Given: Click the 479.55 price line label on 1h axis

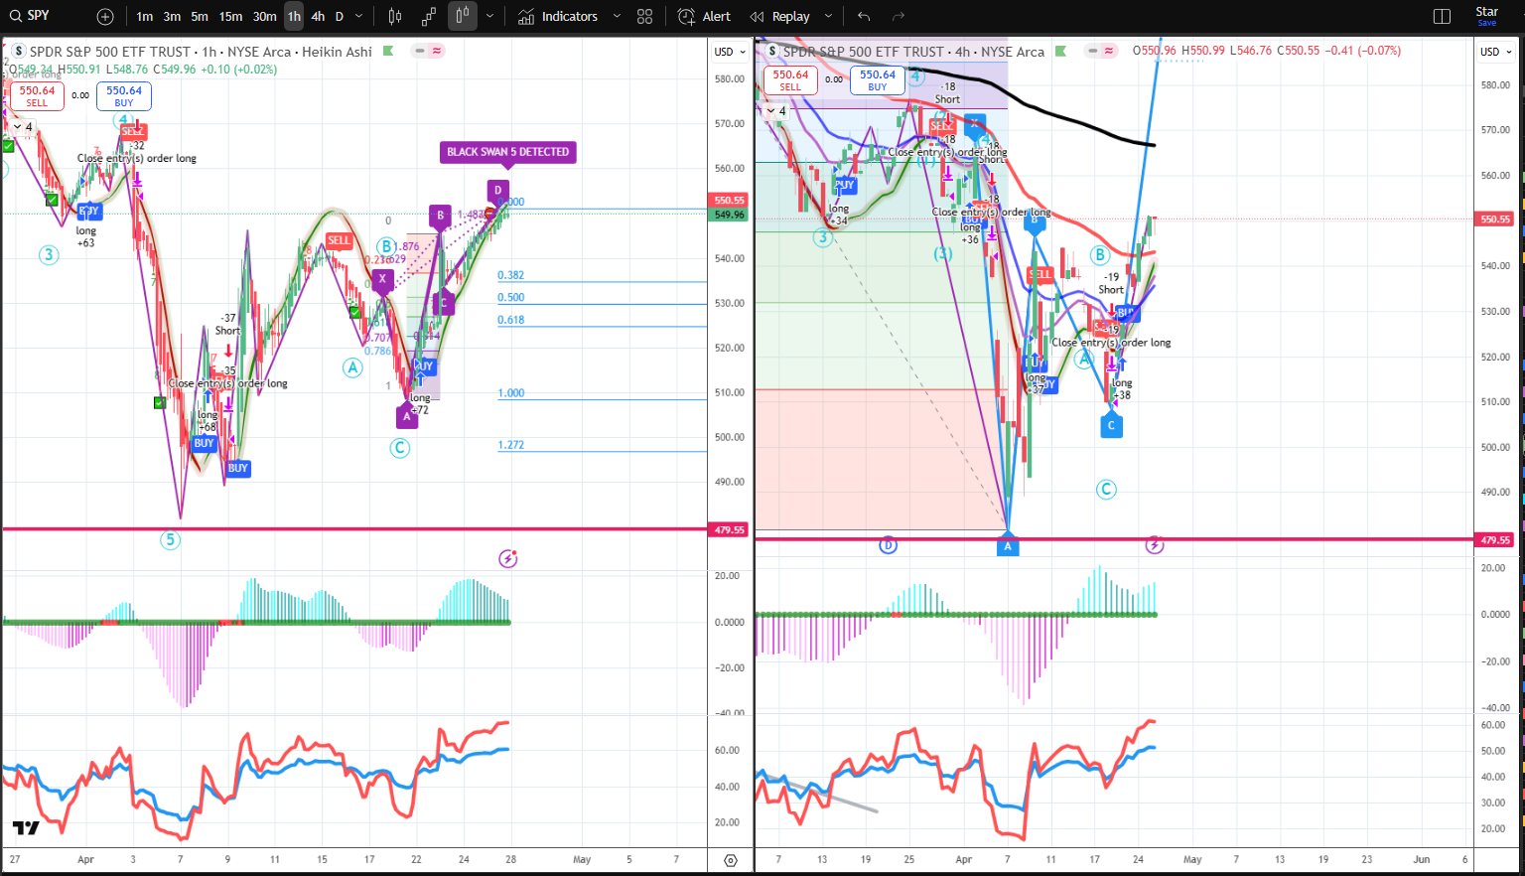Looking at the screenshot, I should pyautogui.click(x=730, y=529).
